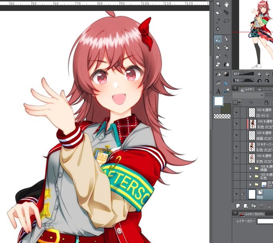This screenshot has height=243, width=273.
Task: Select the Gradient tool
Action: (226, 74)
